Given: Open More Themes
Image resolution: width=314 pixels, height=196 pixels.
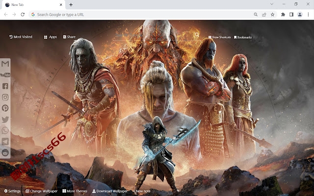Looking at the screenshot, I should pyautogui.click(x=75, y=191).
